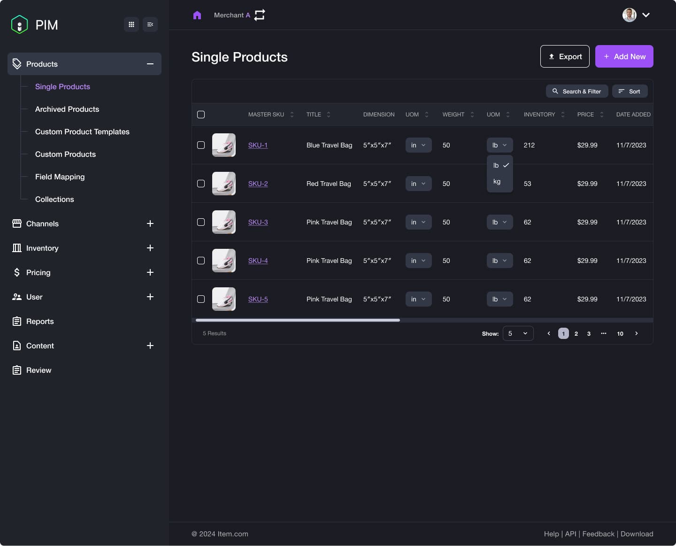Viewport: 676px width, 546px height.
Task: Click the table horizontal scrollbar
Action: [x=298, y=320]
